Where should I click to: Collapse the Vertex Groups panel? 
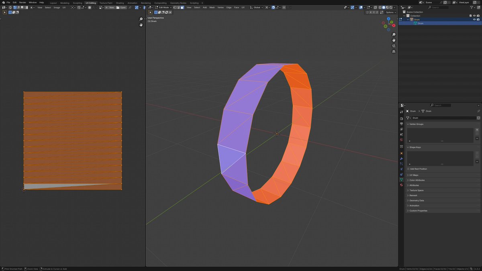(417, 124)
